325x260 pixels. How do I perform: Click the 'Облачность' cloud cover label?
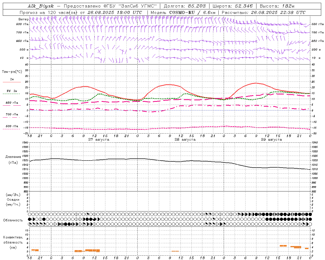click(x=13, y=220)
